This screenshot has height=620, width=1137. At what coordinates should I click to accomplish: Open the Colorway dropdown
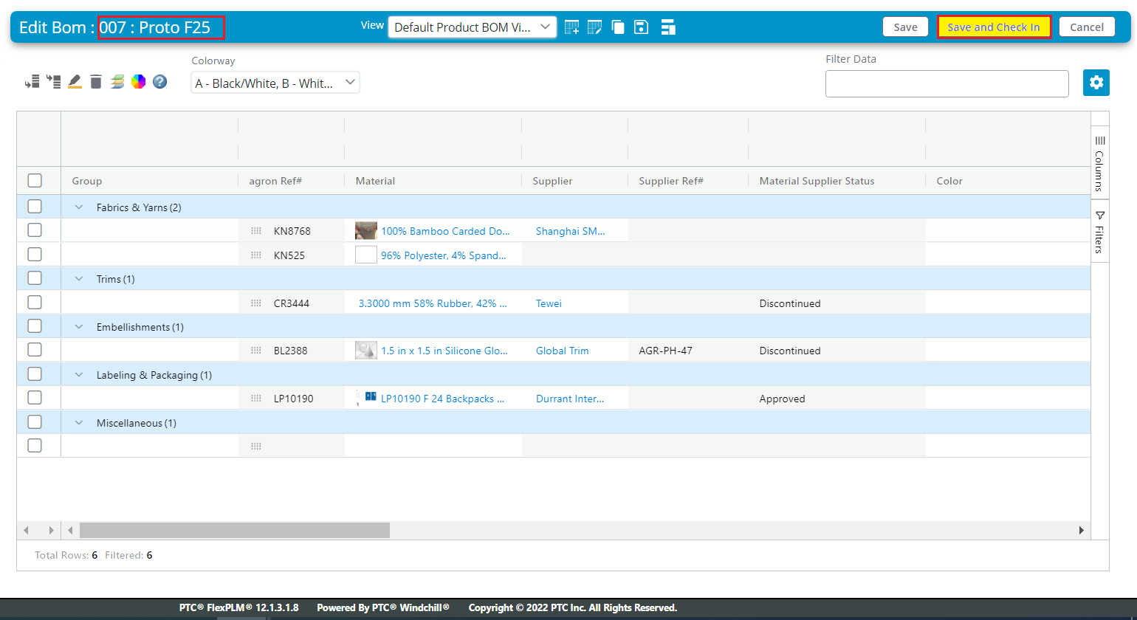[275, 83]
